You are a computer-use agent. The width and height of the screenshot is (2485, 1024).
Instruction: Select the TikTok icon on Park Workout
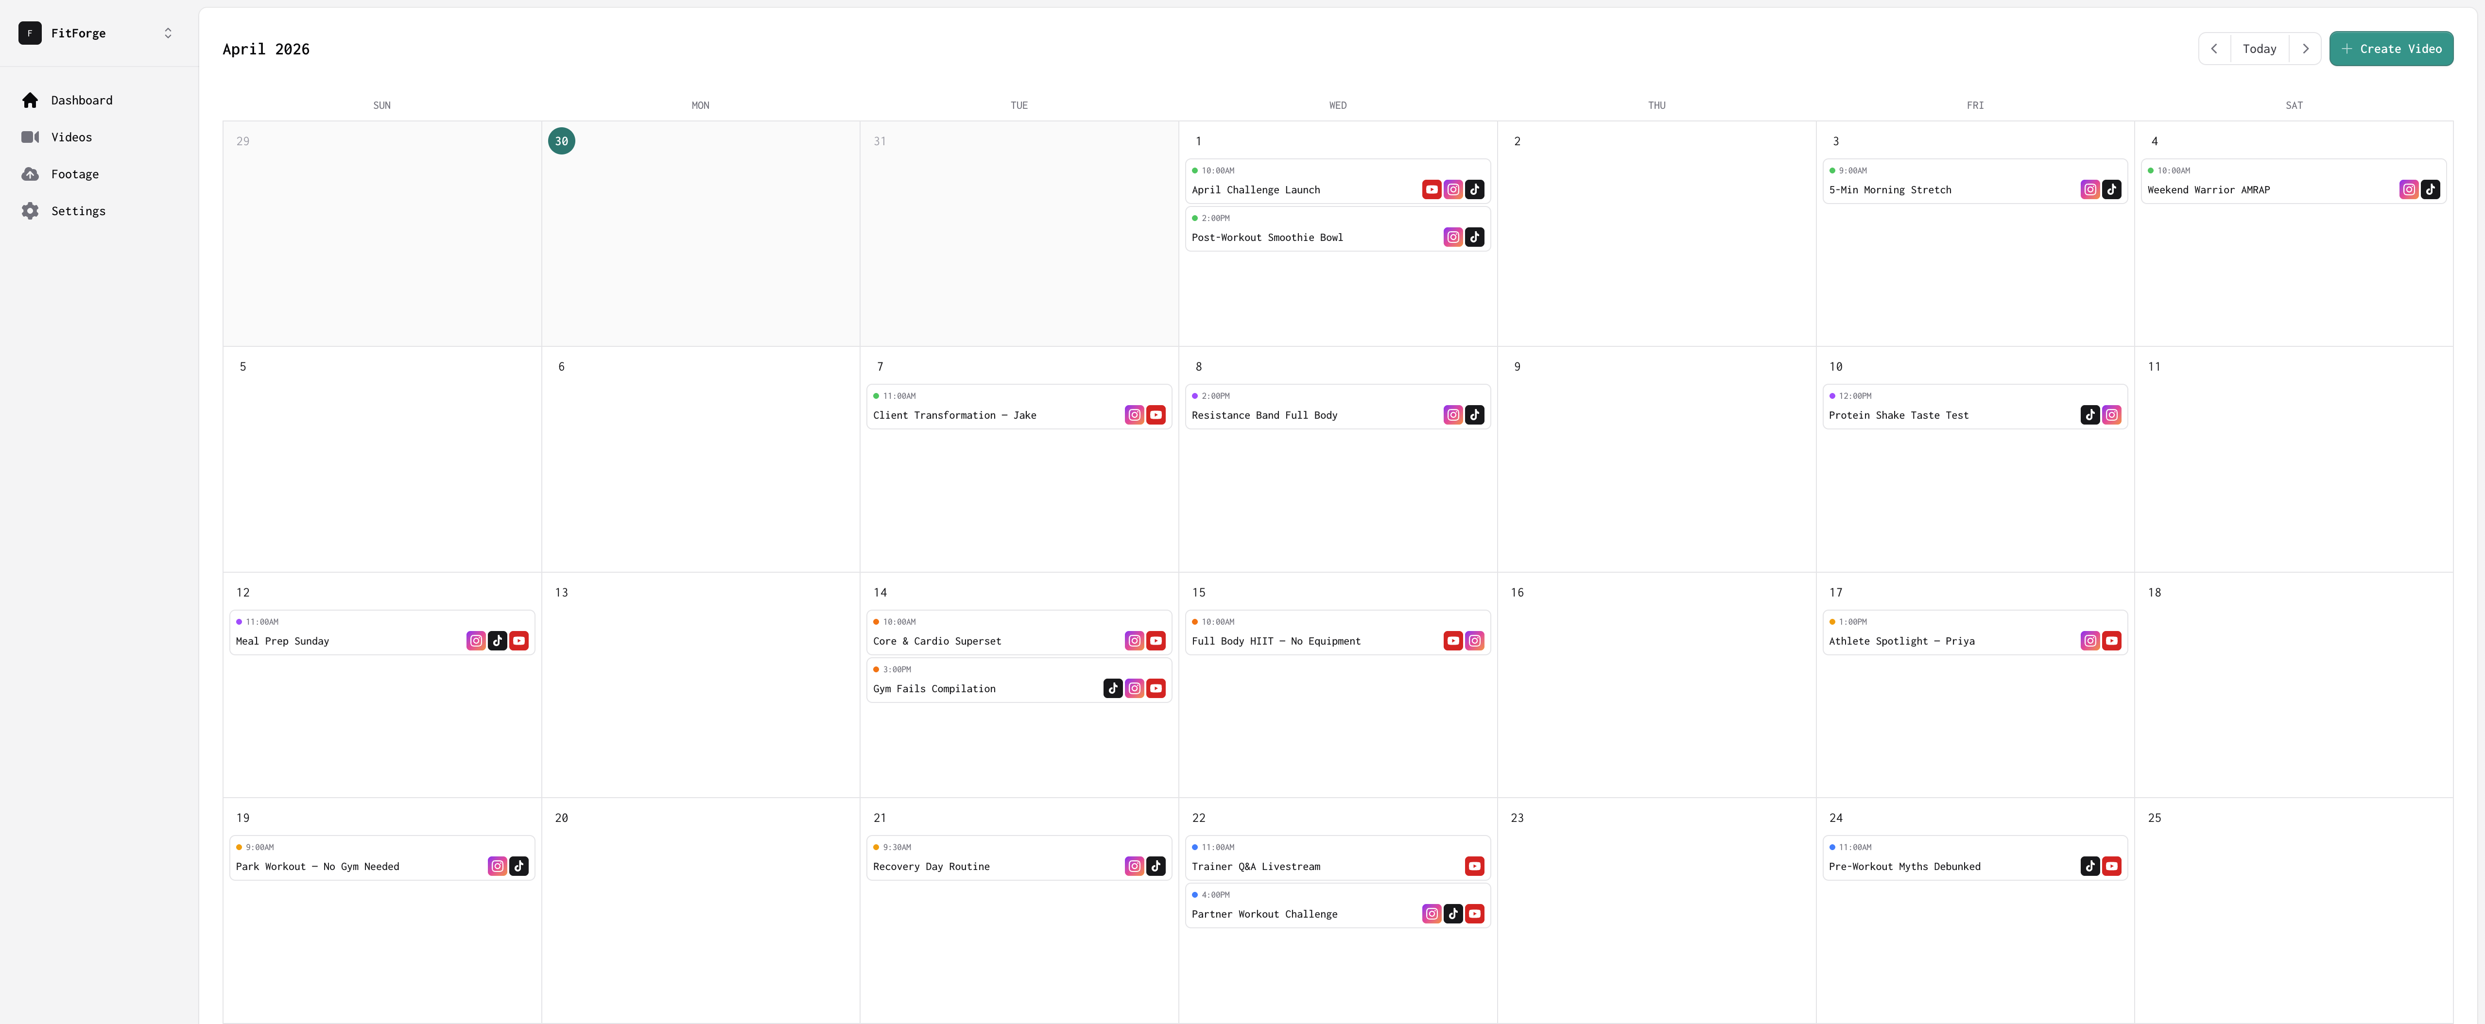[x=519, y=866]
